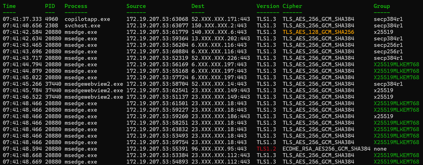
Task: Select source 172.19.207.53:58251
Action: click(x=157, y=122)
